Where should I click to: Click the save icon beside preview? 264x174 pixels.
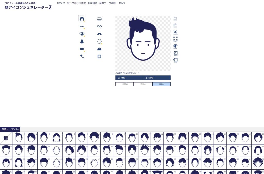[175, 53]
